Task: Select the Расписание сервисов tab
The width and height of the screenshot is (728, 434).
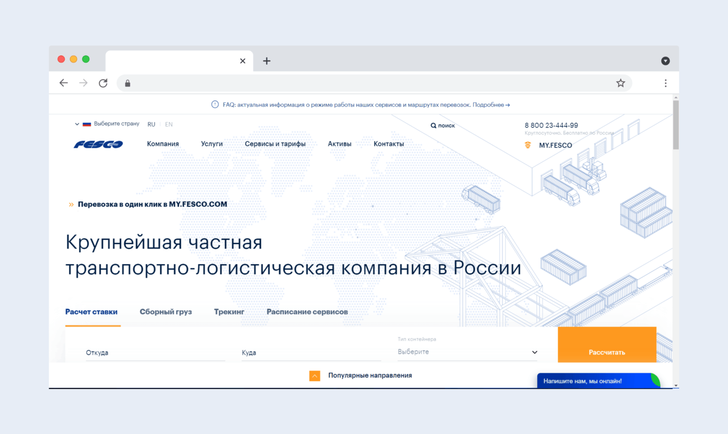Action: tap(306, 311)
